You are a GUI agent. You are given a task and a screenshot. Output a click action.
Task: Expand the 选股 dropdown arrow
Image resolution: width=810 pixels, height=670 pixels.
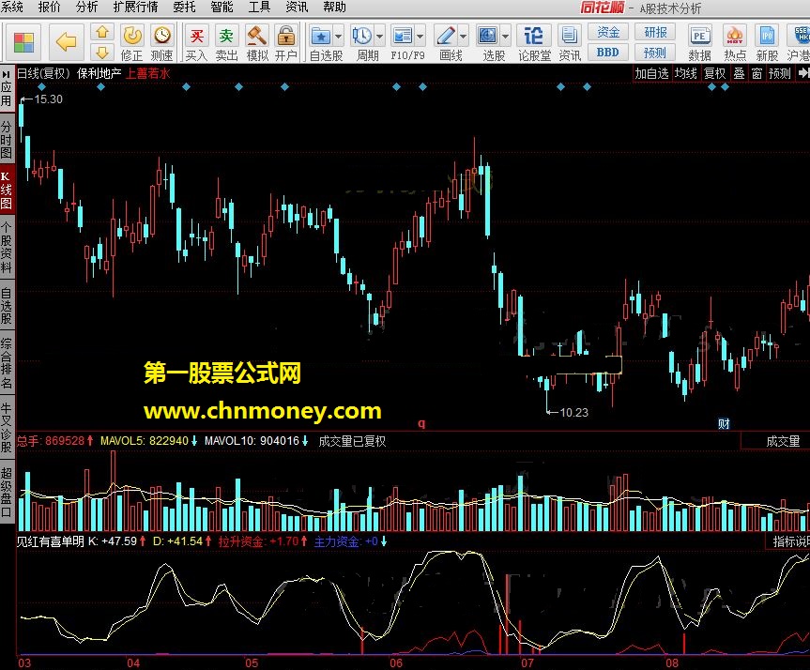coord(505,37)
